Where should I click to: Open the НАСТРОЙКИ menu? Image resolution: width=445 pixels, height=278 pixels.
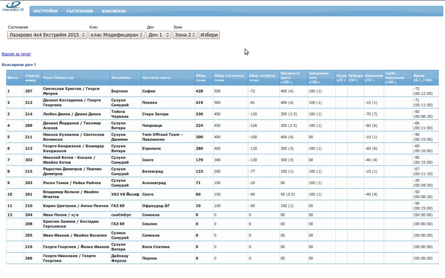pyautogui.click(x=45, y=11)
